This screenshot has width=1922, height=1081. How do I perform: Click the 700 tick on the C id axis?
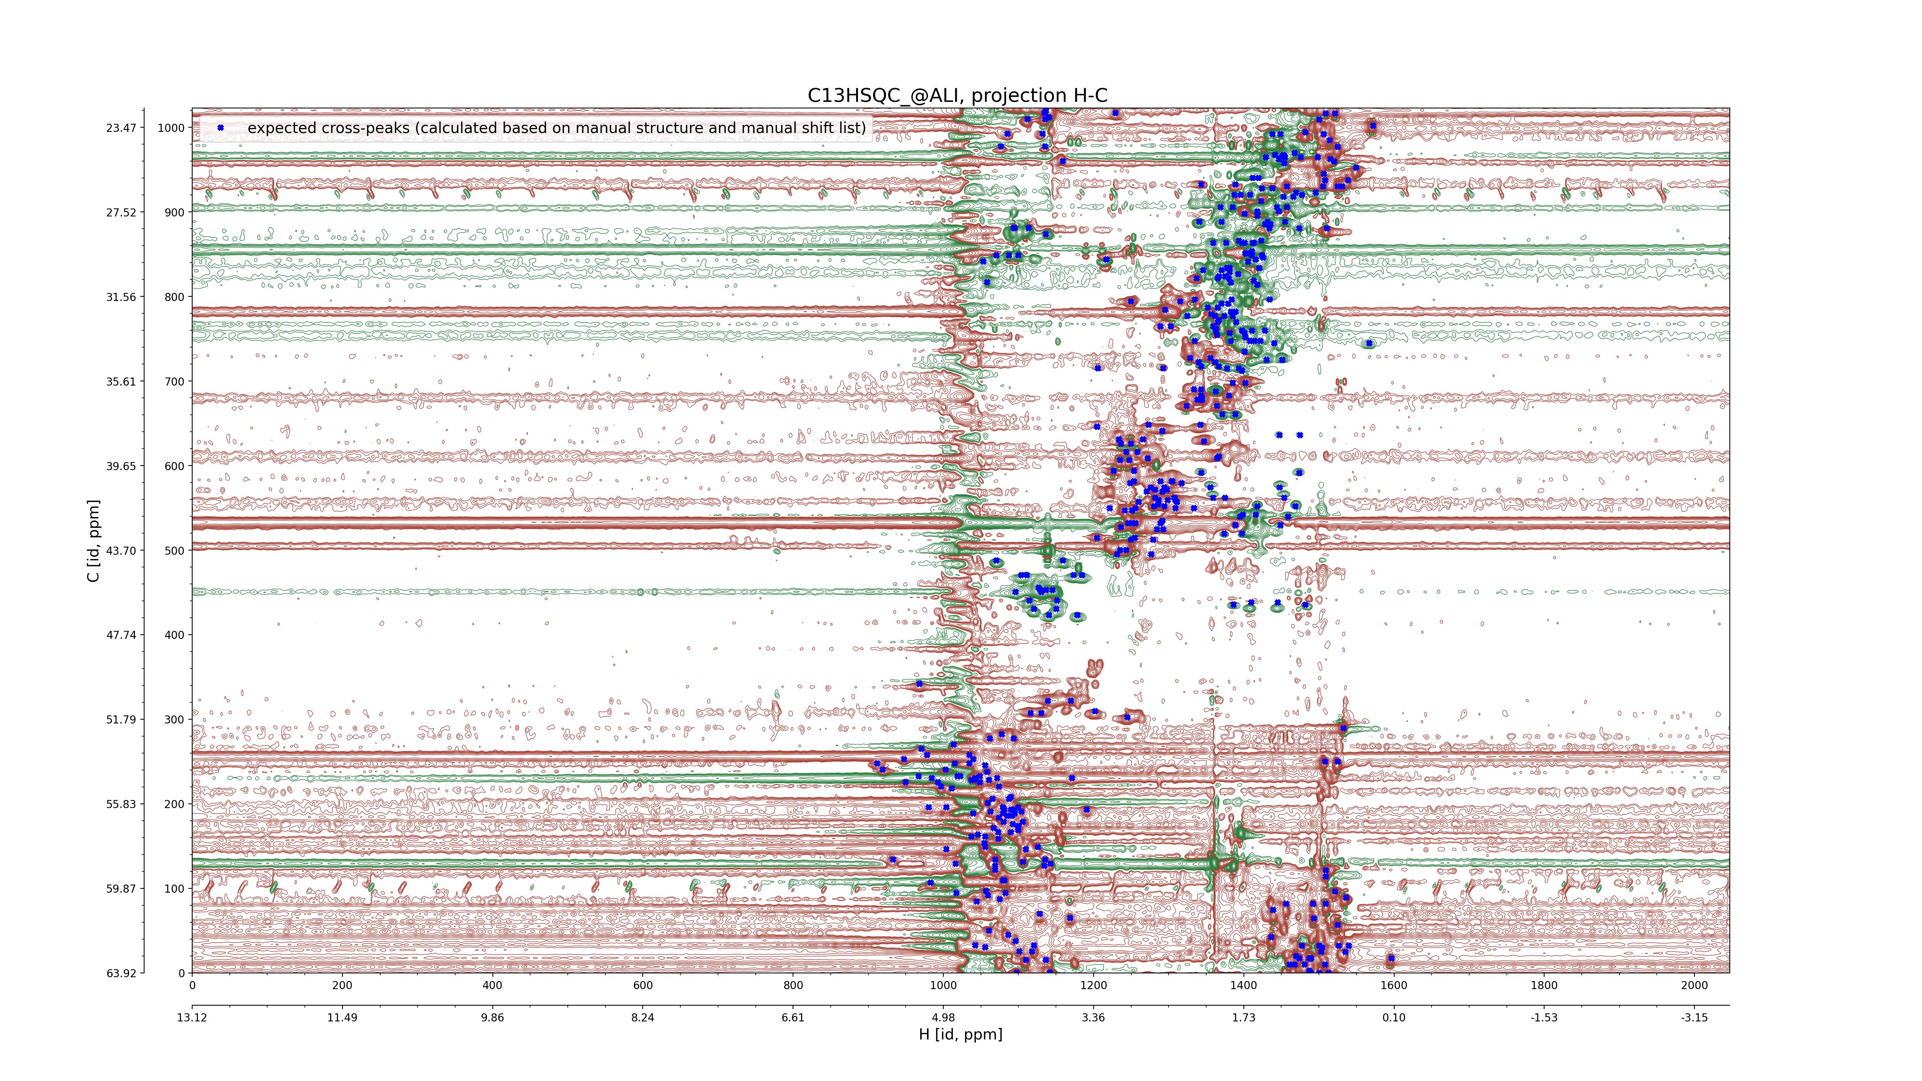coord(174,382)
